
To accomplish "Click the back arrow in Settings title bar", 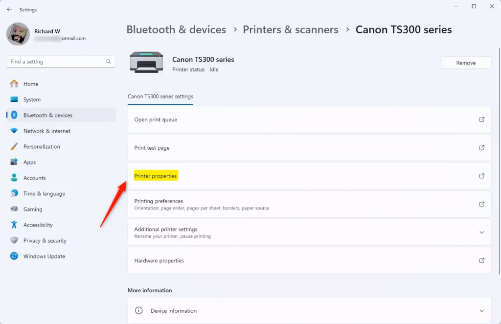I will coord(9,10).
